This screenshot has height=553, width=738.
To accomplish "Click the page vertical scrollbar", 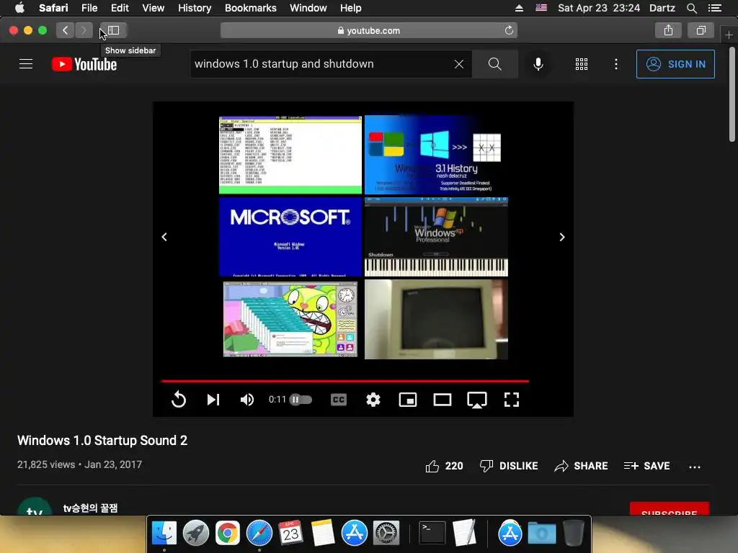I will tap(732, 94).
